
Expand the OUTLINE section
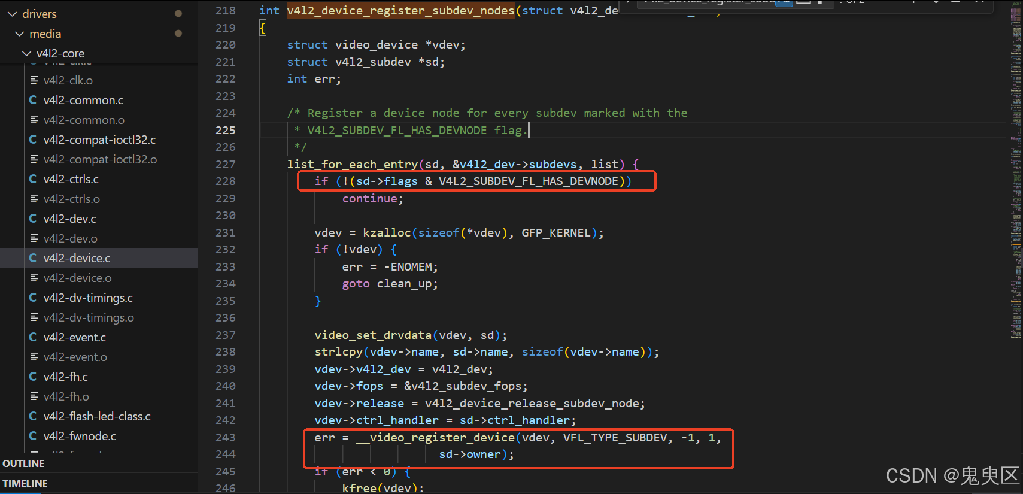23,463
